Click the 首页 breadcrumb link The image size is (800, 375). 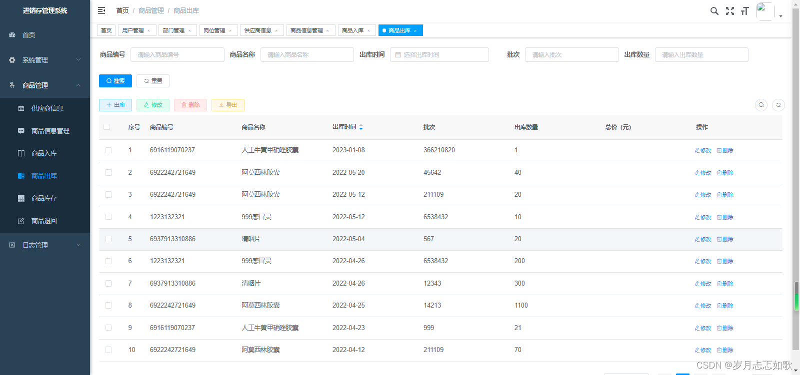[122, 10]
